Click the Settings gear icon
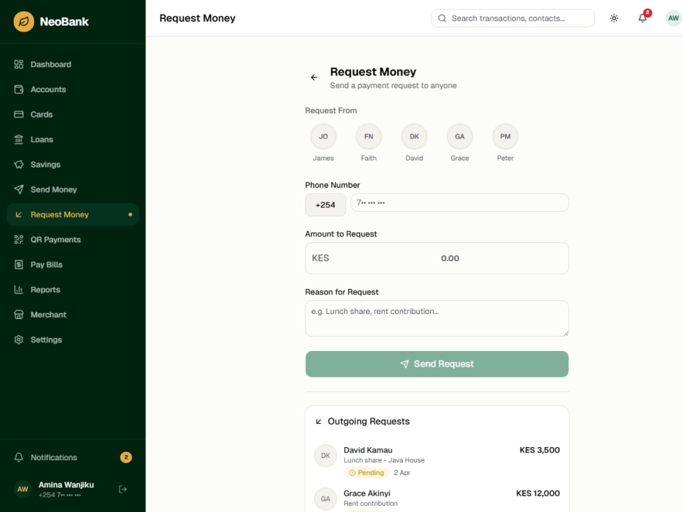The height and width of the screenshot is (512, 683). tap(18, 339)
